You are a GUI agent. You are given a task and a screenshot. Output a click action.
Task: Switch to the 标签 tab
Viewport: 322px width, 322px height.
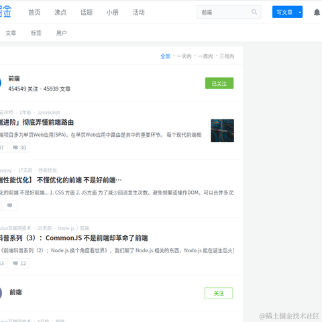pyautogui.click(x=36, y=33)
